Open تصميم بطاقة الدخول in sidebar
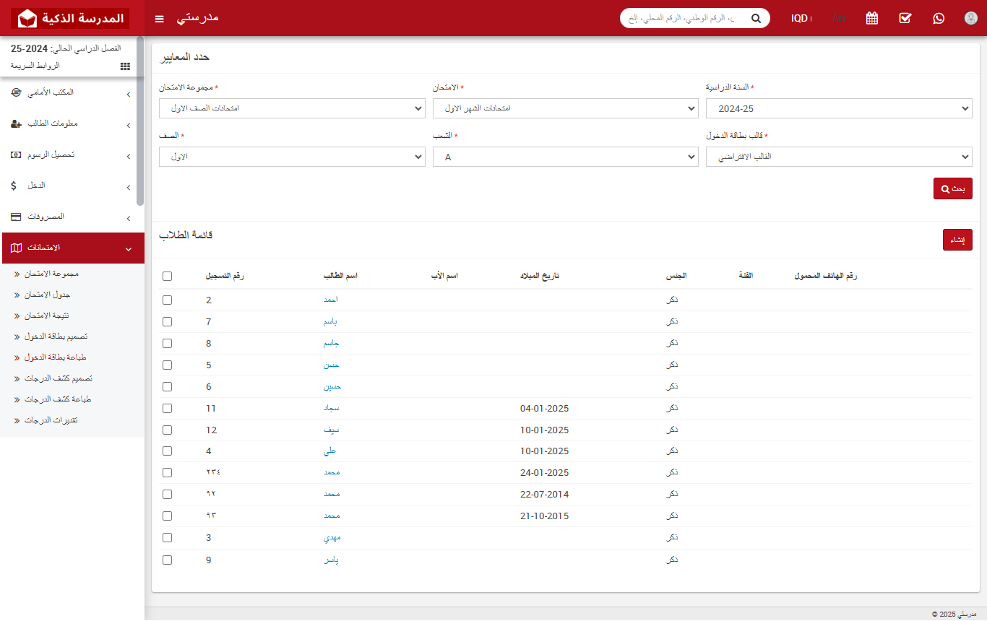Image resolution: width=987 pixels, height=621 pixels. pos(56,336)
